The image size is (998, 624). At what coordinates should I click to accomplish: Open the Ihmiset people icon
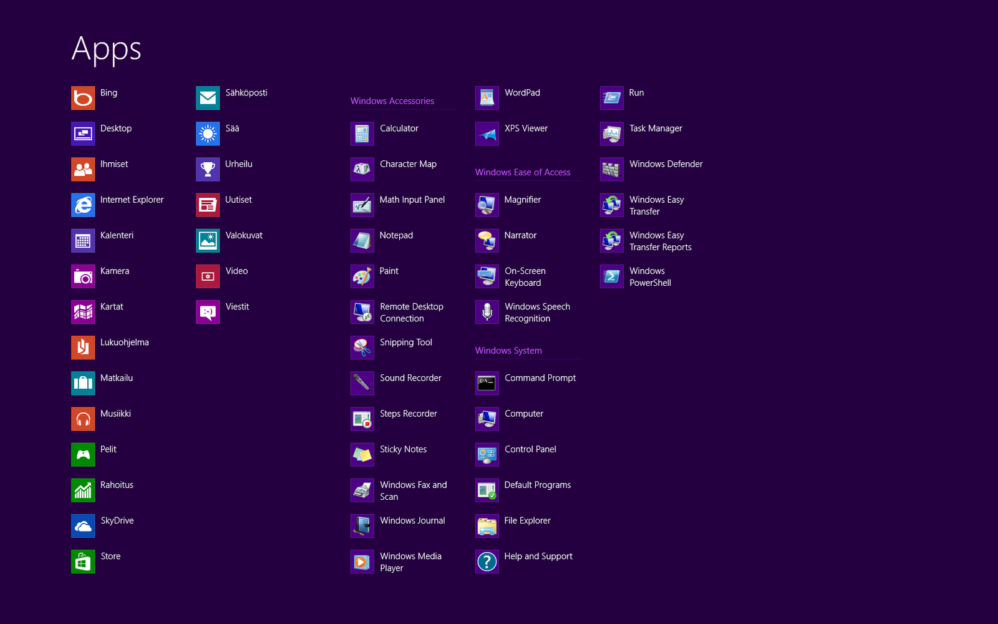tap(83, 169)
